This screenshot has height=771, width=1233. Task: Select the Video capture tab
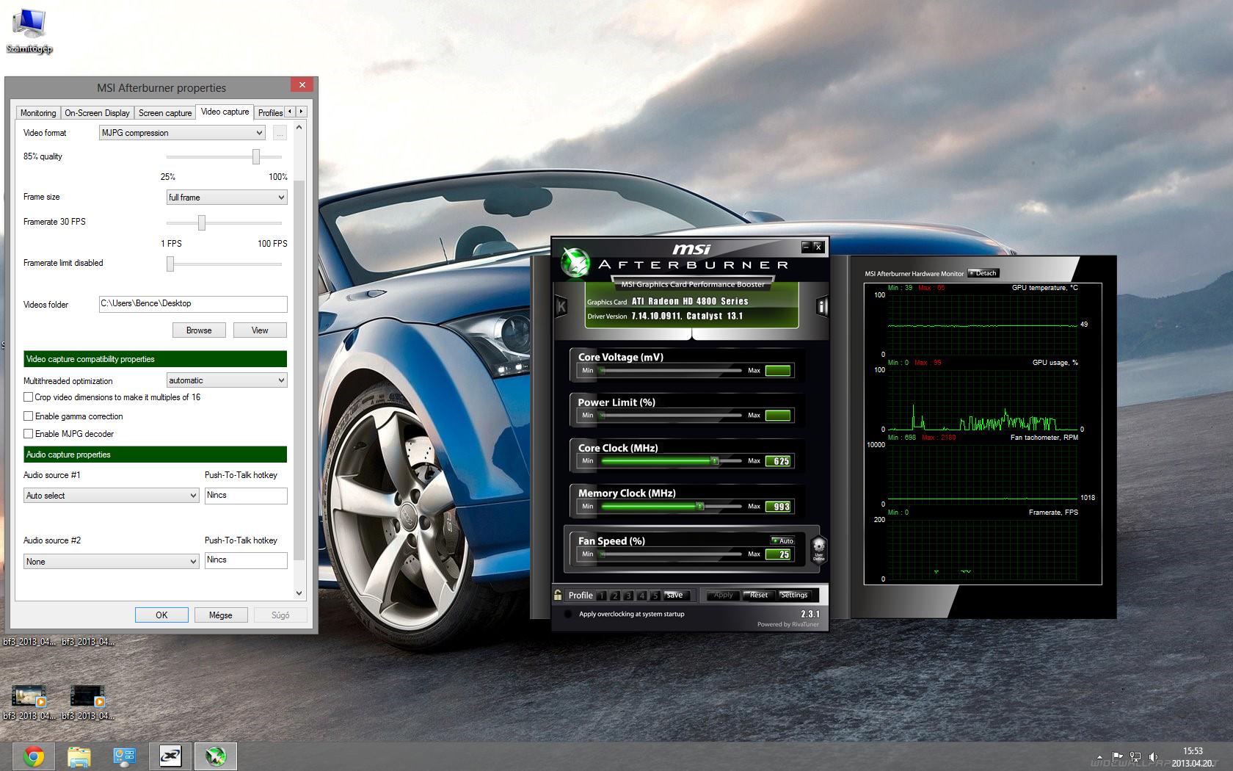pyautogui.click(x=225, y=112)
